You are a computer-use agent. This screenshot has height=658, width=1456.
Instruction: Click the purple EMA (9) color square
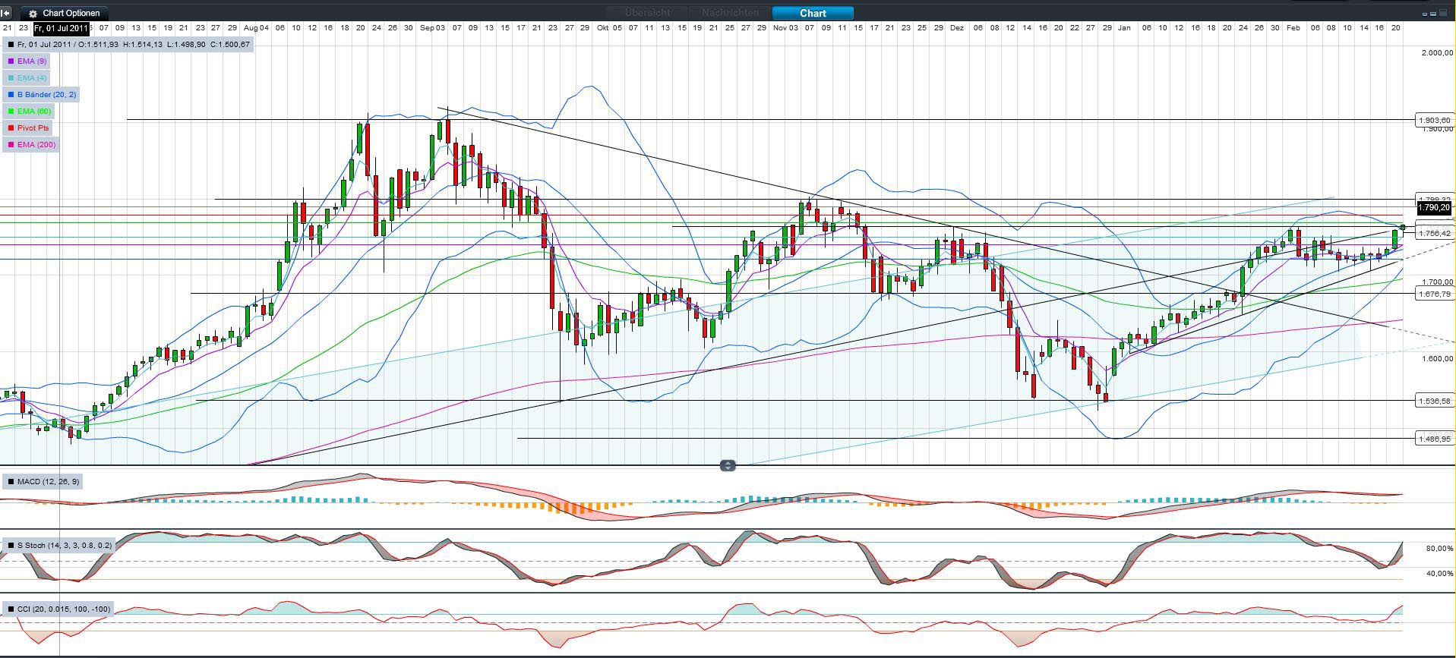[x=11, y=61]
